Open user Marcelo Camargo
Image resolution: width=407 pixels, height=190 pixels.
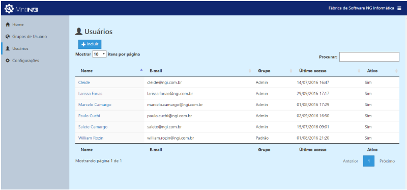tap(95, 104)
